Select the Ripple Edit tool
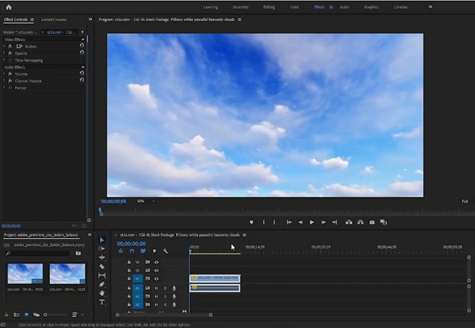Screen dimensions: 475x328 pos(102,257)
